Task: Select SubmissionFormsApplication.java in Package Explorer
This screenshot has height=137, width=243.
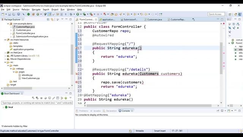Action: pos(32,37)
